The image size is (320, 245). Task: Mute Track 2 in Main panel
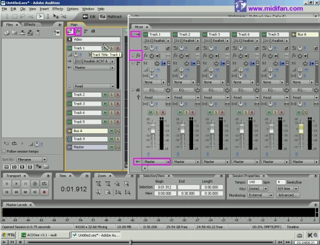click(x=105, y=95)
